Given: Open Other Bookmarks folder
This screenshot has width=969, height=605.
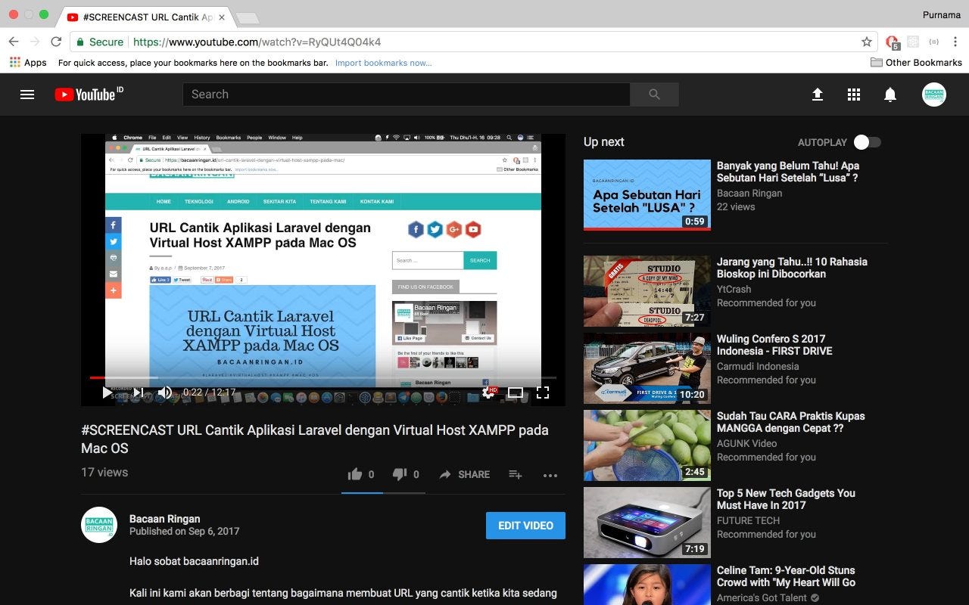Looking at the screenshot, I should (x=916, y=62).
